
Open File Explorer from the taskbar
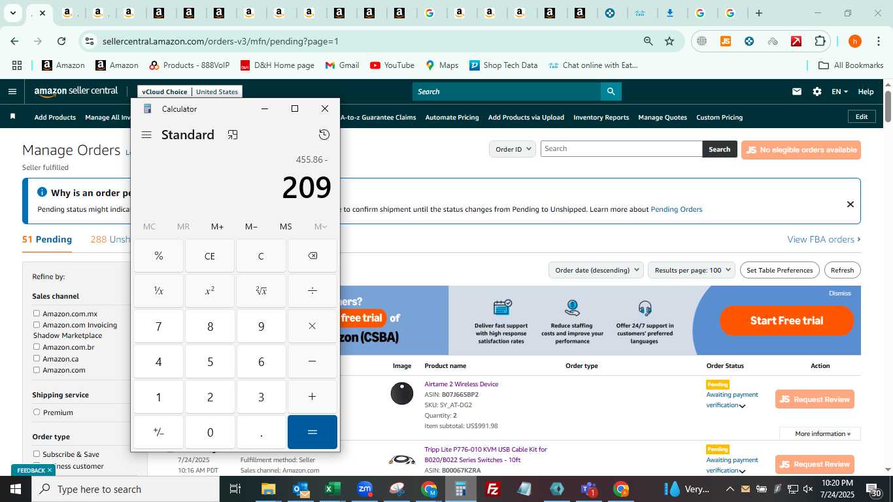[x=269, y=489]
